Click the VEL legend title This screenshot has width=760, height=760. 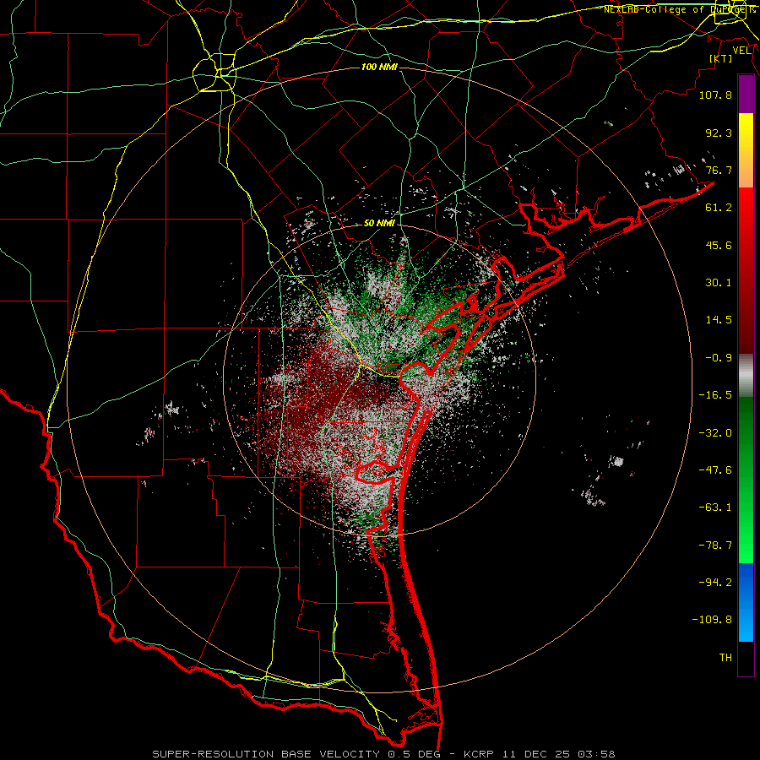741,51
